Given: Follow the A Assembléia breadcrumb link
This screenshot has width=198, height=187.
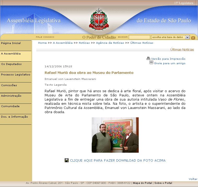Looking at the screenshot, I should [63, 43].
